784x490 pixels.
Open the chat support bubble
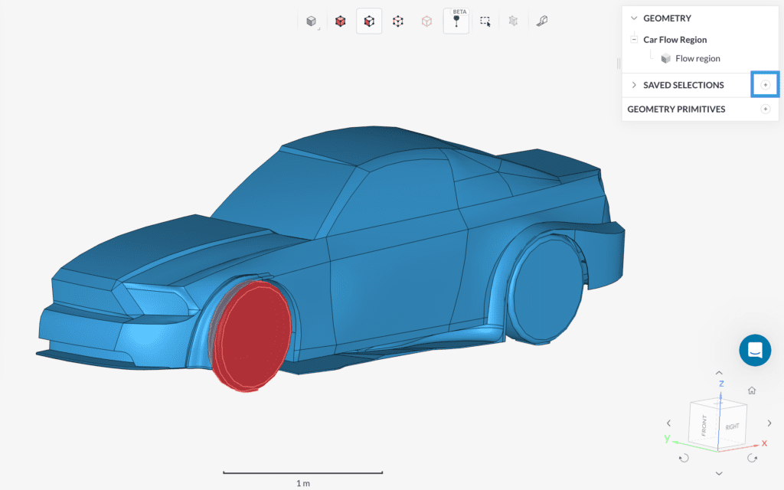click(755, 350)
